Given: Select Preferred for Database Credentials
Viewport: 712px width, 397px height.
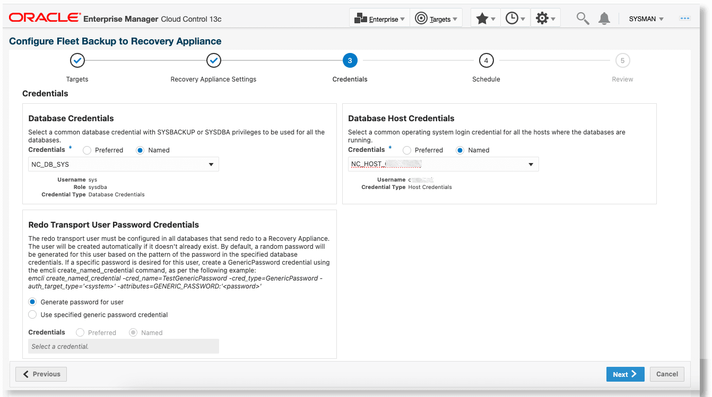Looking at the screenshot, I should click(x=86, y=150).
